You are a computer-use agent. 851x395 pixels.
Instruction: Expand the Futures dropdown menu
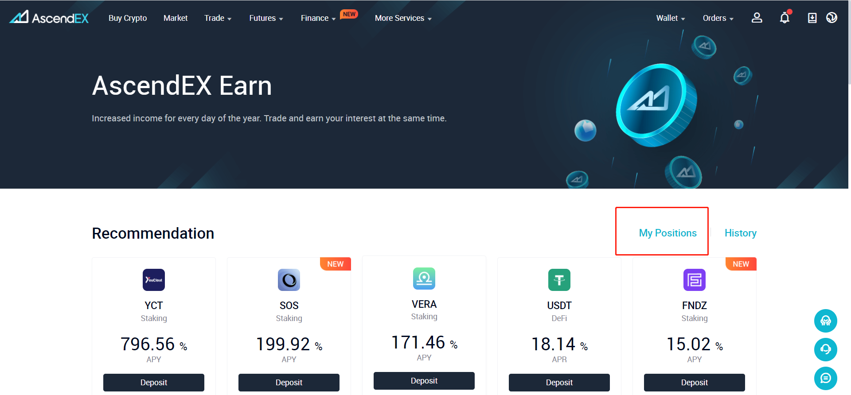[266, 18]
